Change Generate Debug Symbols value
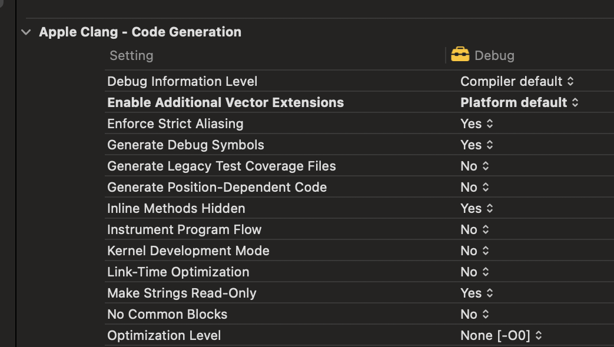 coord(477,145)
